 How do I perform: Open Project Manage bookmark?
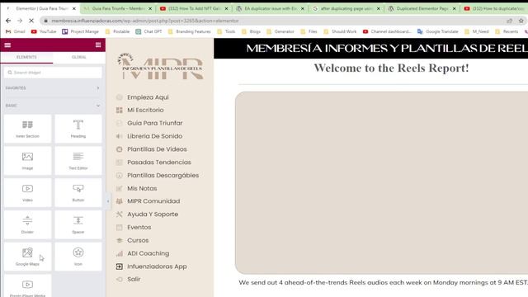pos(81,31)
